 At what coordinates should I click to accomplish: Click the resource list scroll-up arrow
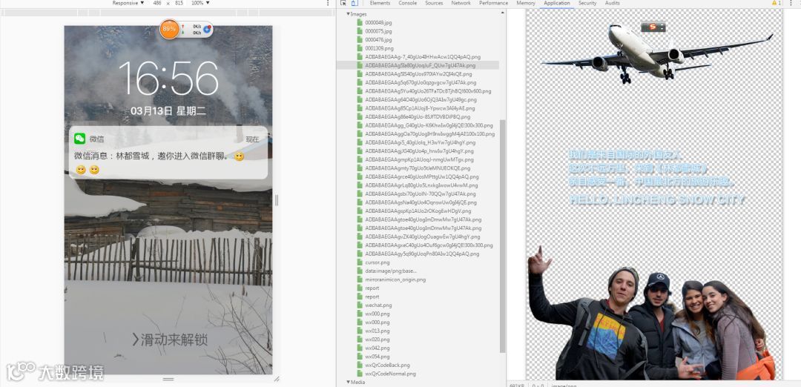(x=503, y=13)
